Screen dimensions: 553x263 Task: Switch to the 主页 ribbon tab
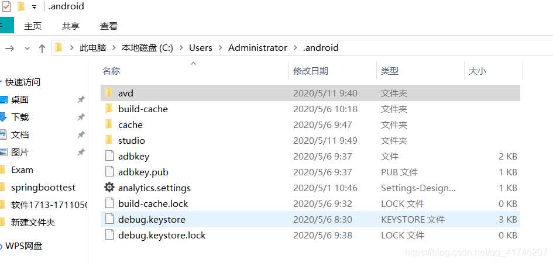point(33,26)
